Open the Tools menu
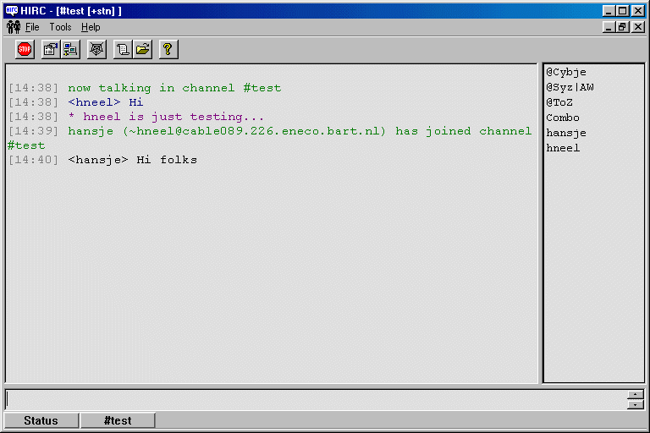The width and height of the screenshot is (650, 433). 61,27
